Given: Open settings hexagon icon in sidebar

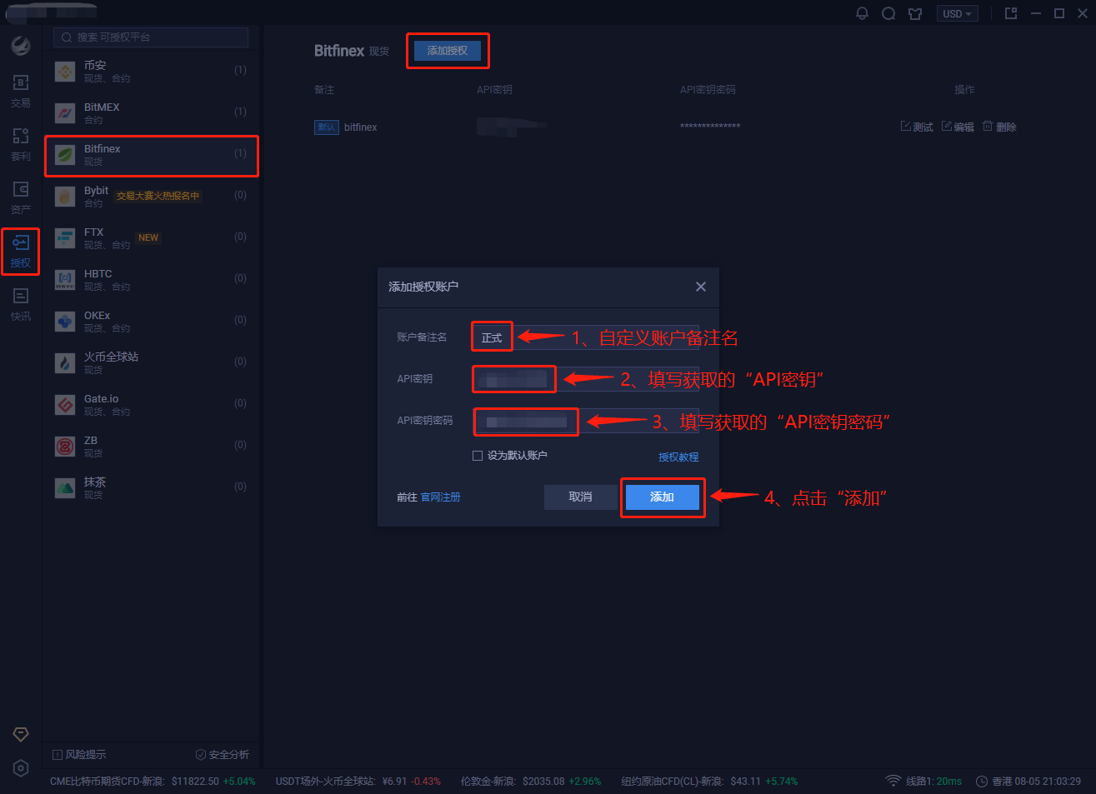Looking at the screenshot, I should pos(21,768).
